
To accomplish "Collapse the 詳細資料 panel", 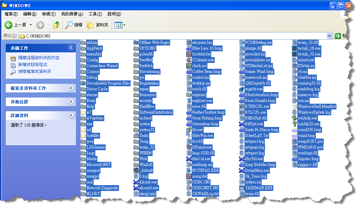I will (x=71, y=115).
